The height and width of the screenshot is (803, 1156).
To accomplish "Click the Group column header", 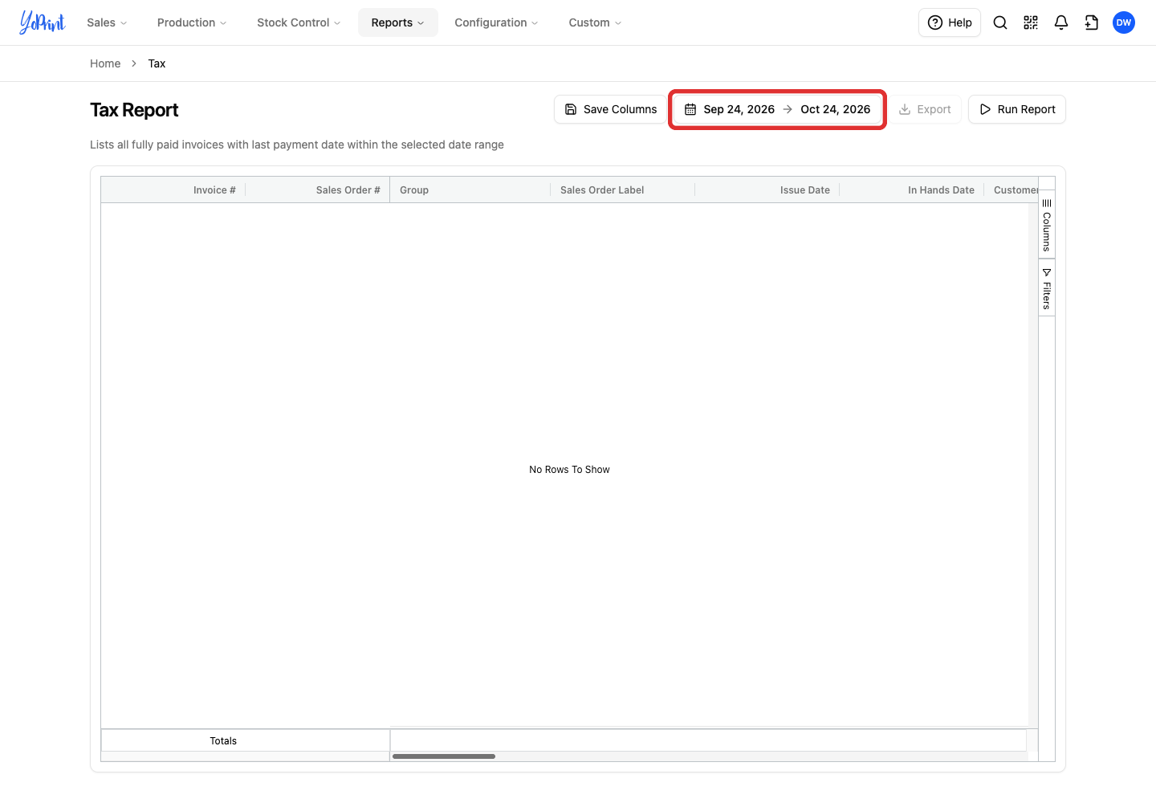I will click(x=470, y=190).
